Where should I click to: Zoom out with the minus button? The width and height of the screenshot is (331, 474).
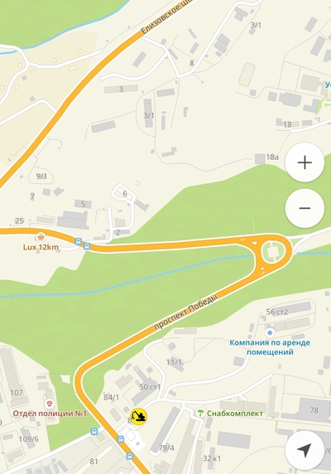click(x=305, y=208)
